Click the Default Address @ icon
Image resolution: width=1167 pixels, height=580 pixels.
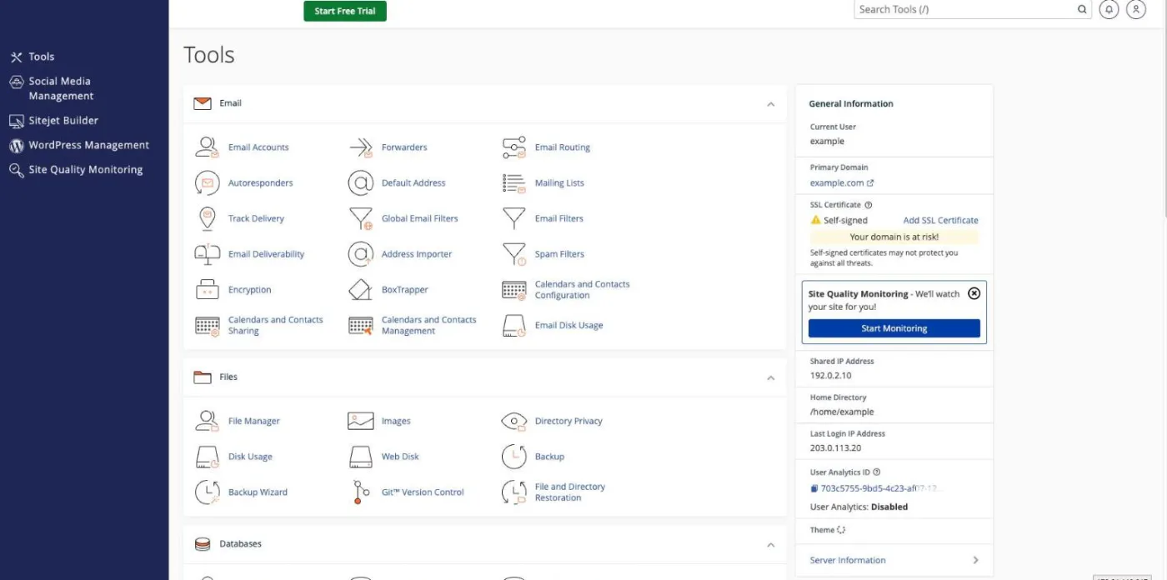click(x=361, y=183)
